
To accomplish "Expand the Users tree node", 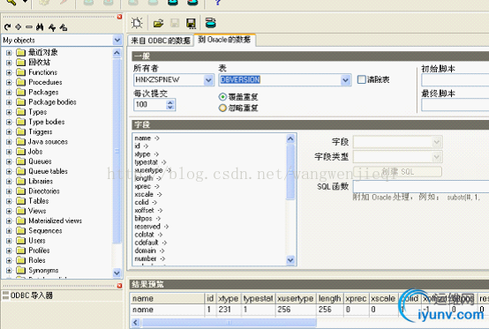I will tap(9, 241).
